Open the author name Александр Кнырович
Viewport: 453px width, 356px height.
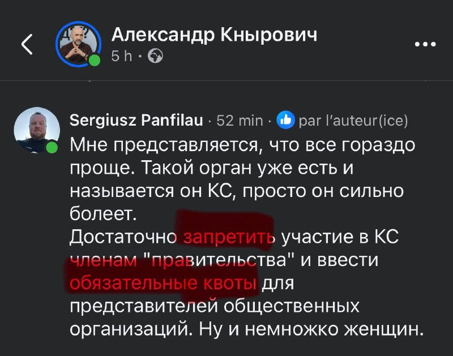pos(214,35)
